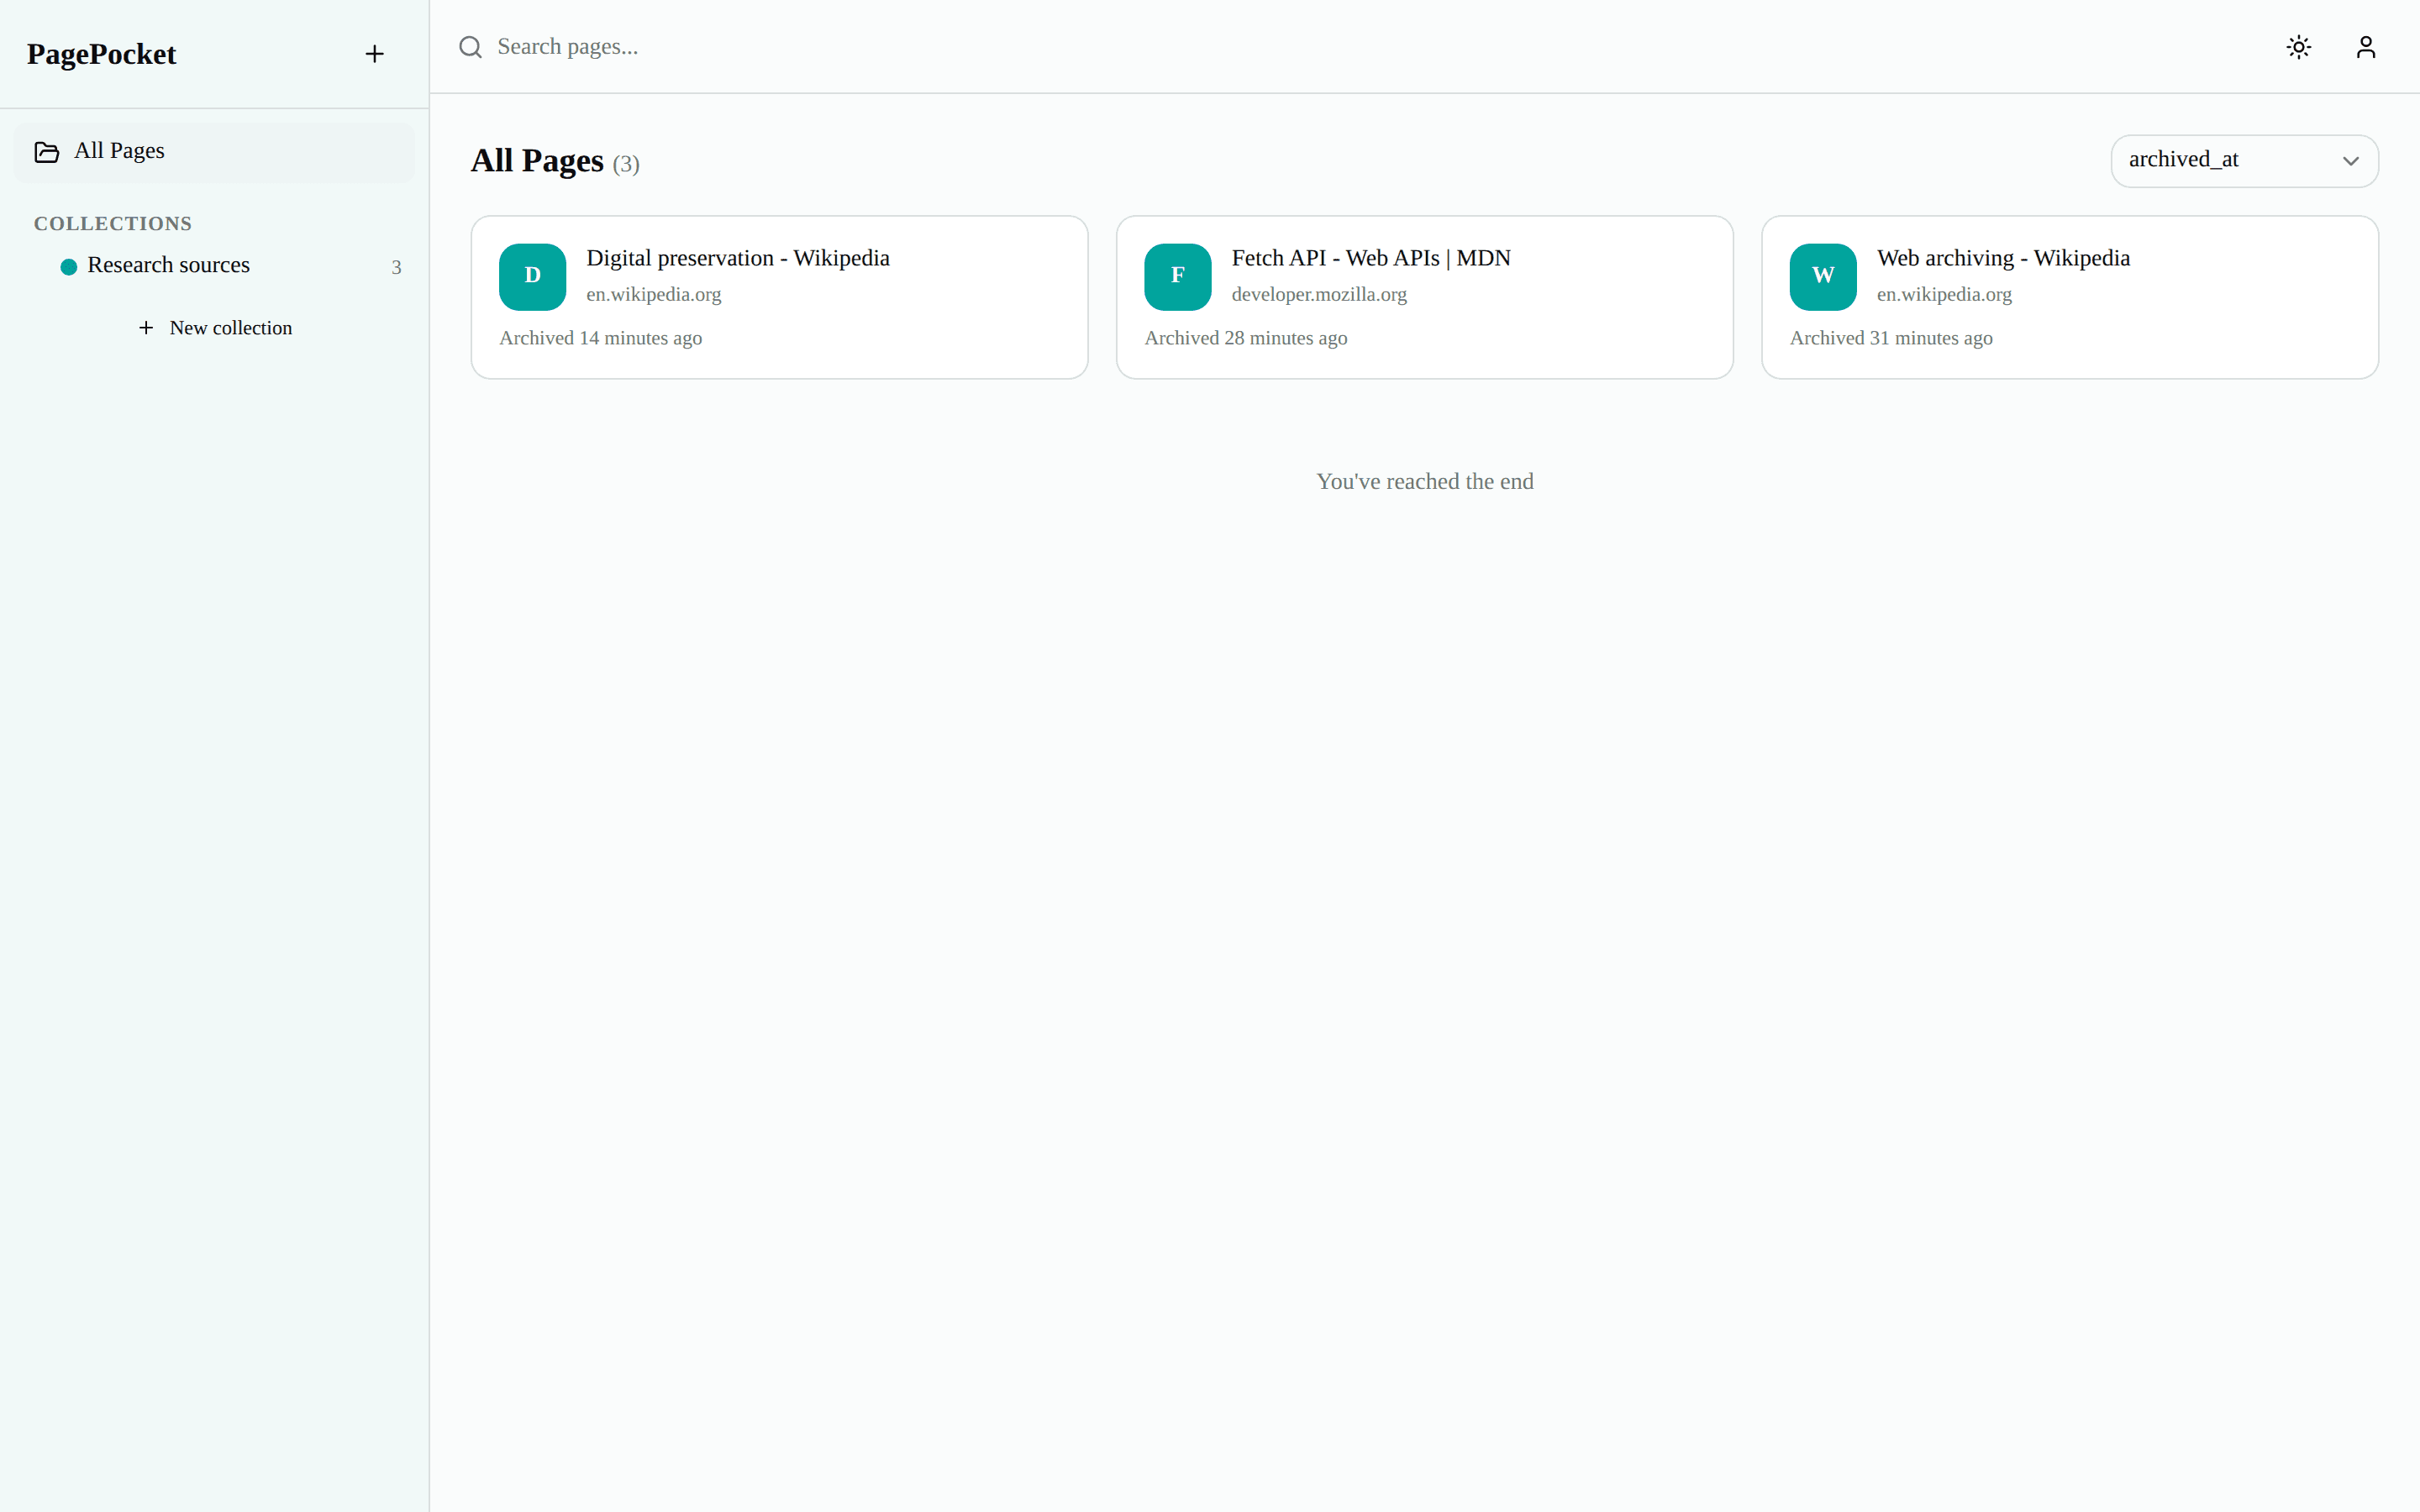Open Fetch API - Web APIs | MDN title

coord(1371,258)
